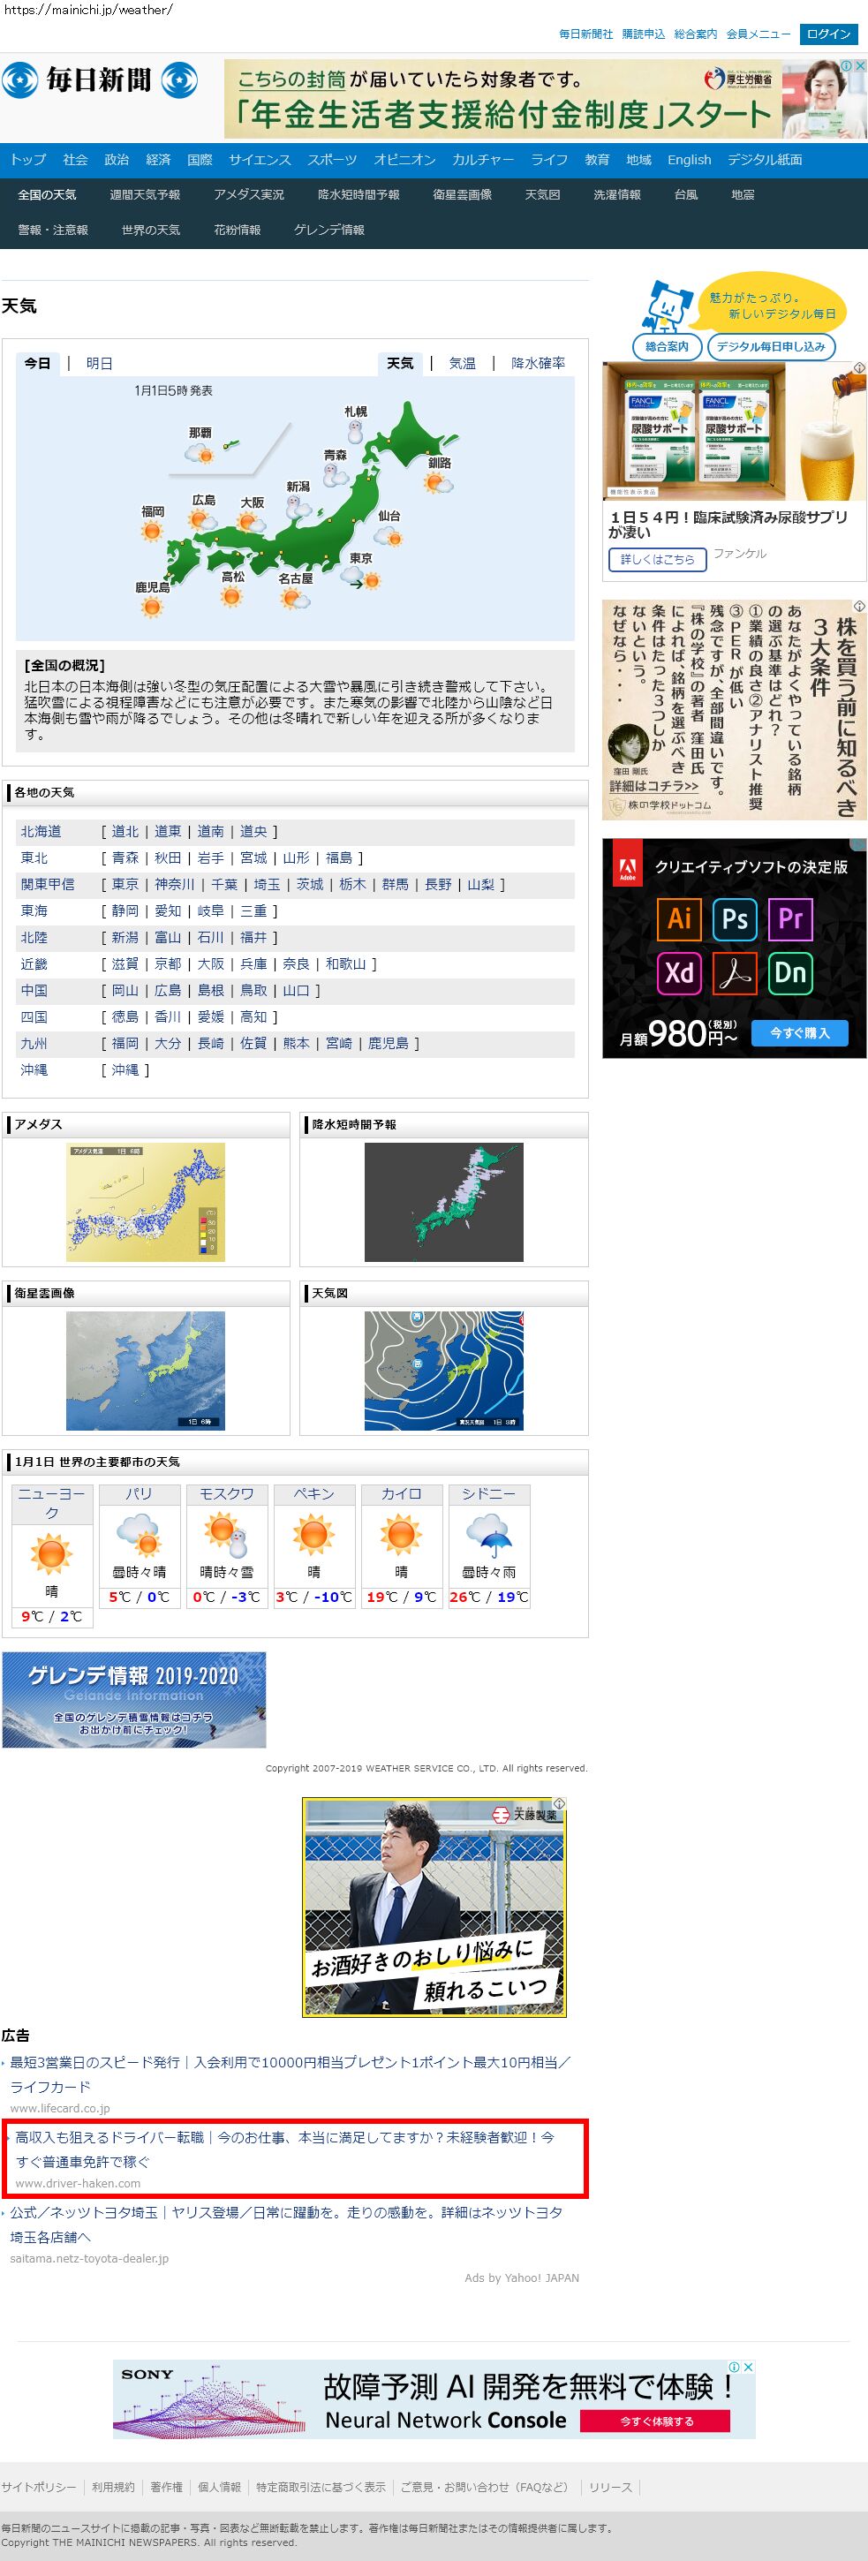Open the 東京 prefecture weather link
Viewport: 868px width, 2561px height.
pyautogui.click(x=125, y=884)
